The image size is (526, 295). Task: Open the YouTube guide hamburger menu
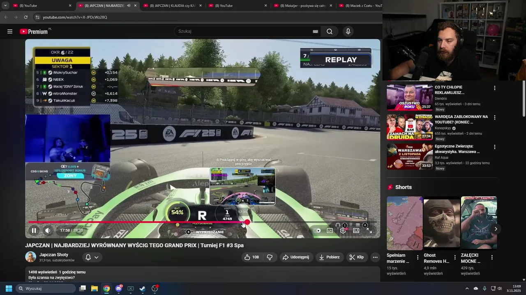(10, 32)
